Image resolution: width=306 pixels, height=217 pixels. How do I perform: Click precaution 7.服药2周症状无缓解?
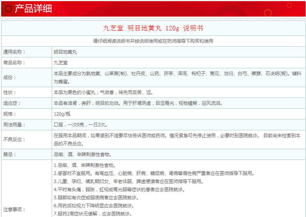point(93,214)
